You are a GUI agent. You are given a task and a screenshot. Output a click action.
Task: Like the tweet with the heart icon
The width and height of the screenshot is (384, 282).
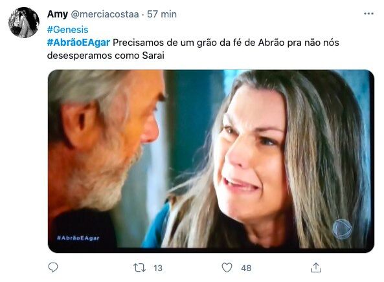[227, 268]
